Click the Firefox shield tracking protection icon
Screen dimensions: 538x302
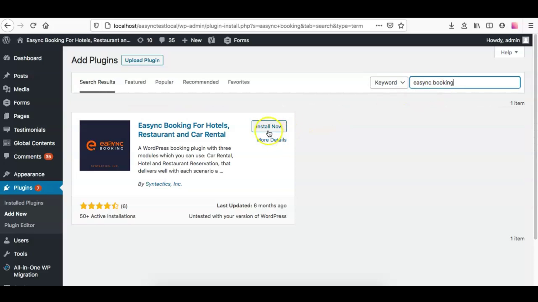(96, 25)
